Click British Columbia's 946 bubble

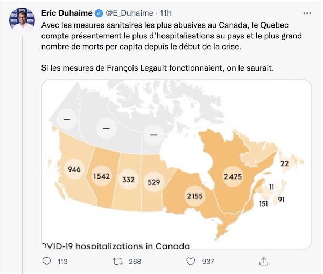coord(74,169)
